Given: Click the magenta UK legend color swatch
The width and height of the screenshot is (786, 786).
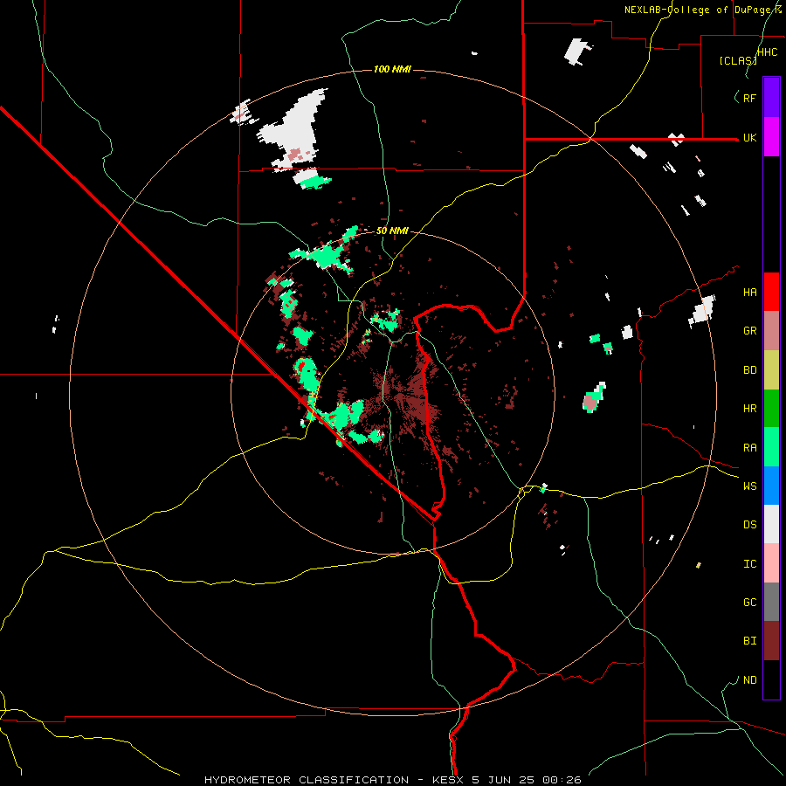Looking at the screenshot, I should 771,137.
